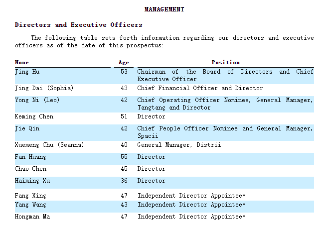
Task: Select the name Xuemeng Chu (Seanna)
Action: pyautogui.click(x=49, y=145)
